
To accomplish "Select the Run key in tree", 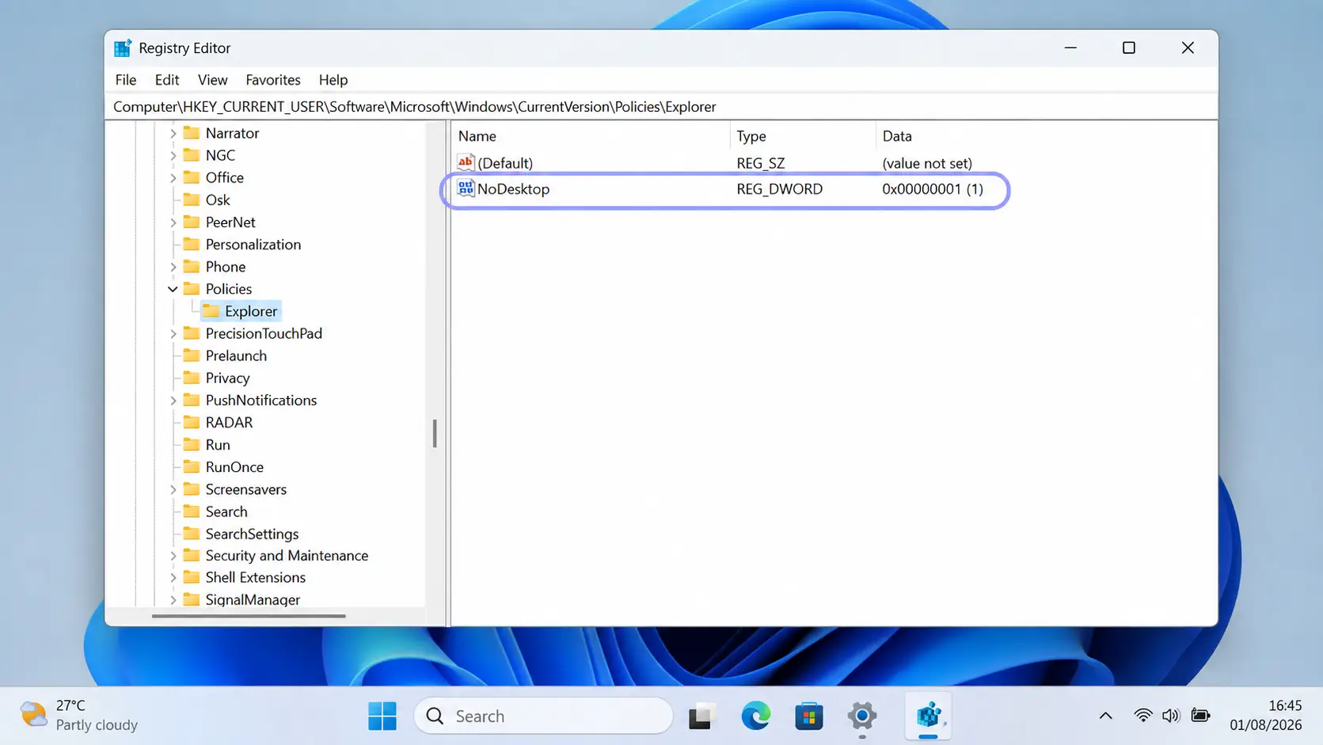I will click(x=218, y=445).
